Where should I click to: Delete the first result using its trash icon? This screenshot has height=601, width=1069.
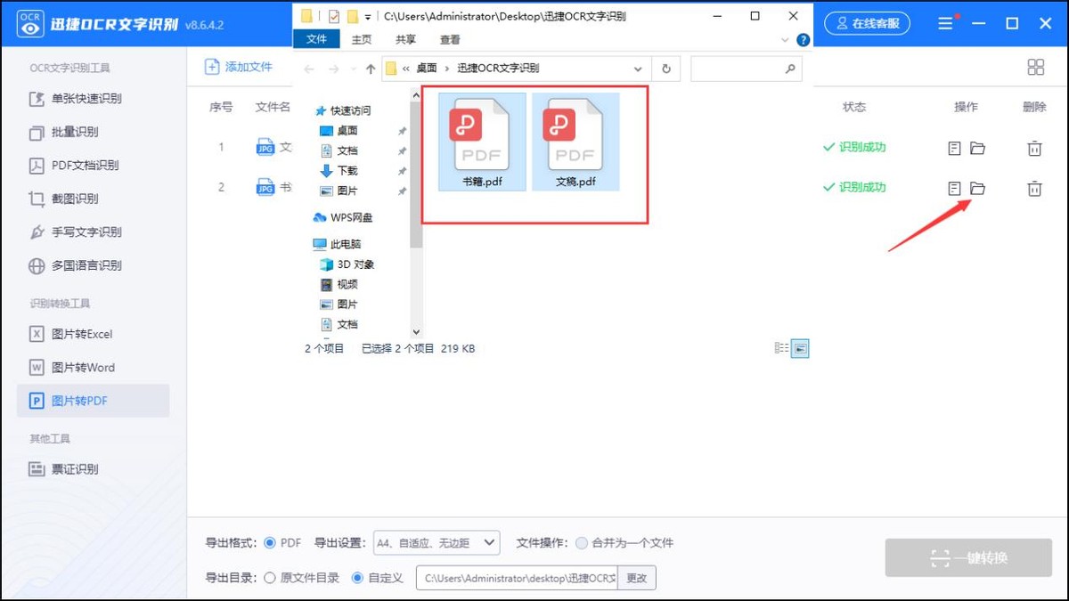pos(1033,147)
